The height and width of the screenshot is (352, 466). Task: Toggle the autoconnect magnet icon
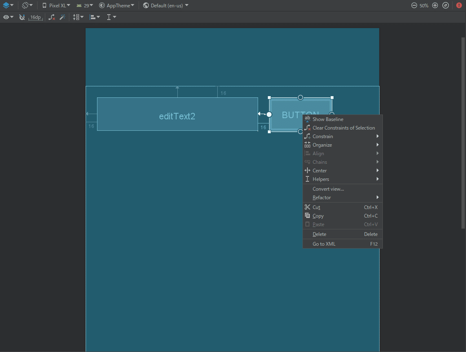click(22, 17)
